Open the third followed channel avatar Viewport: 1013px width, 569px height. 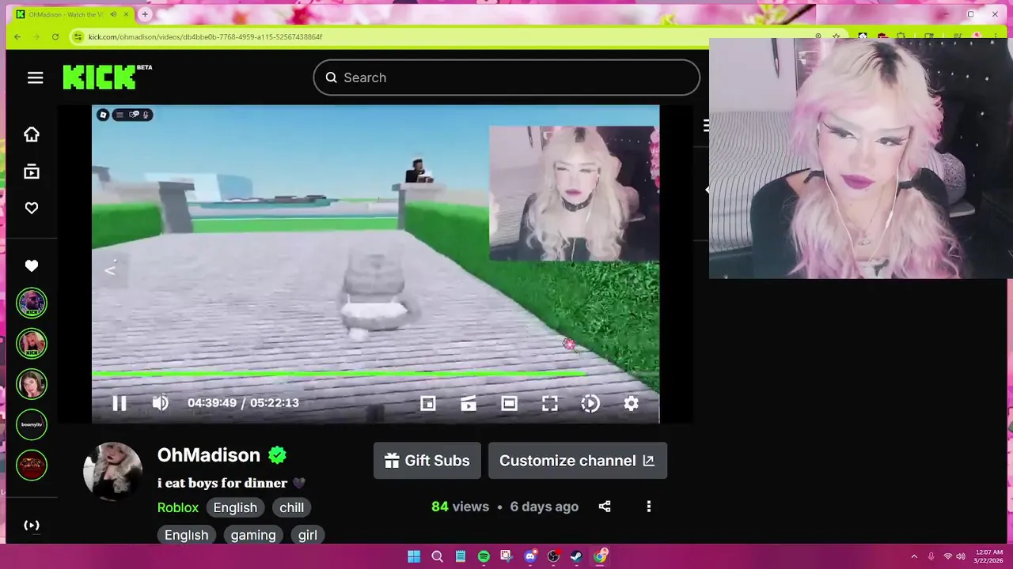pos(32,384)
